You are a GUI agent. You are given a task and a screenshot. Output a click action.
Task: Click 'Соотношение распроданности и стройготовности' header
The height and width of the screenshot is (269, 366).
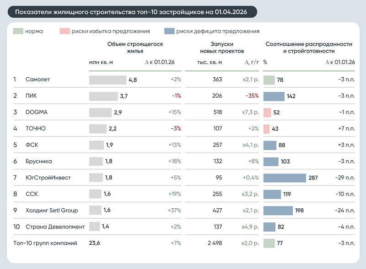click(x=309, y=47)
